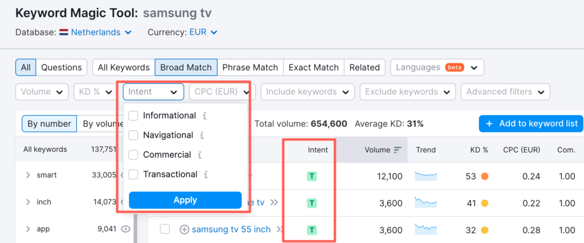Click double-arrow icon after samsung tv 55 inch
Image resolution: width=584 pixels, height=243 pixels.
(x=280, y=229)
